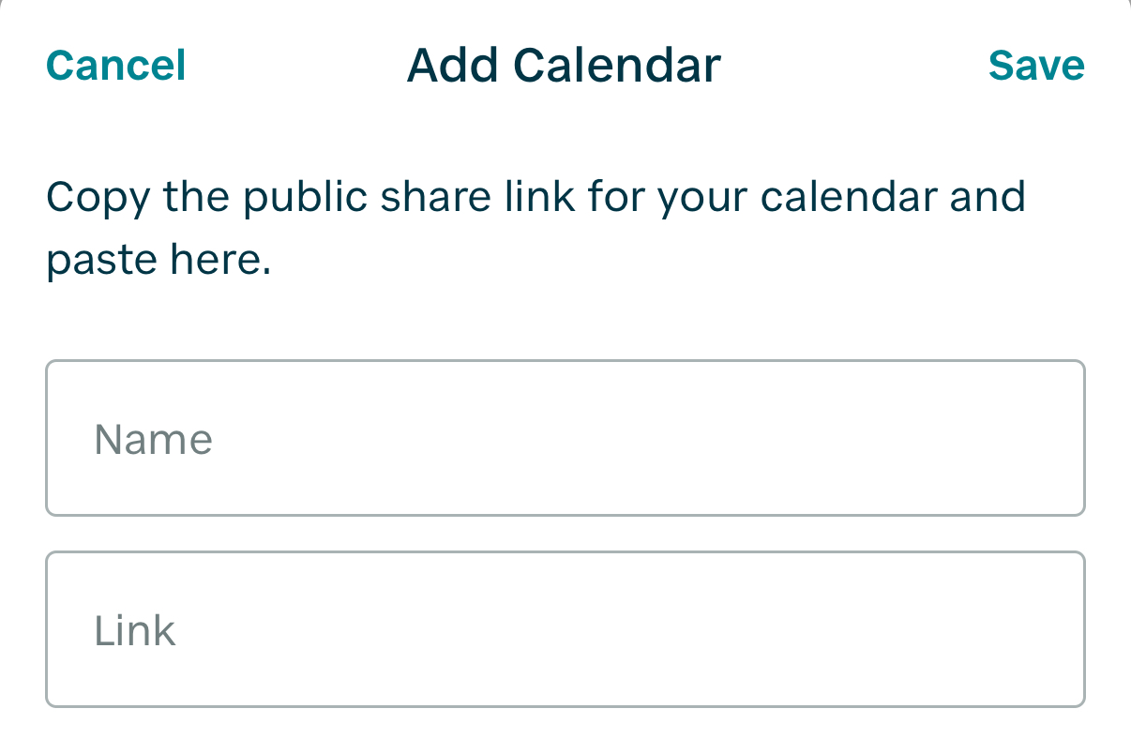Click the Link placeholder text
Viewport: 1131px width, 739px height.
[x=135, y=630]
